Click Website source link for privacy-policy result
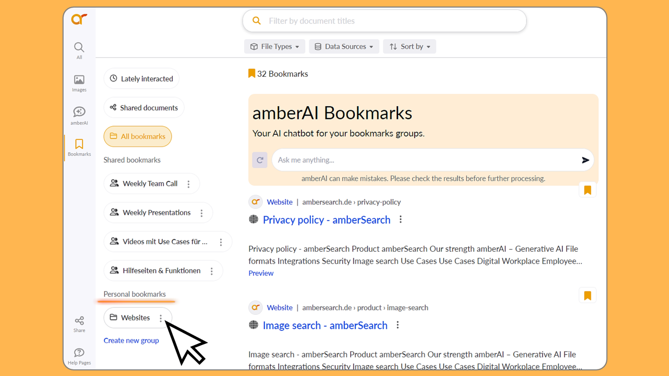 [279, 202]
